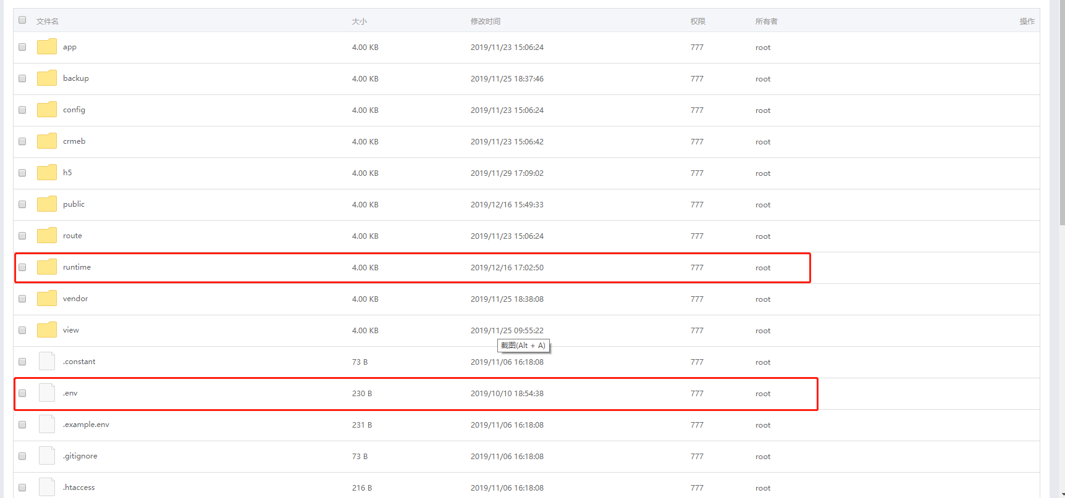Click the vertical scrollbar thumb
The width and height of the screenshot is (1065, 498).
[1061, 112]
